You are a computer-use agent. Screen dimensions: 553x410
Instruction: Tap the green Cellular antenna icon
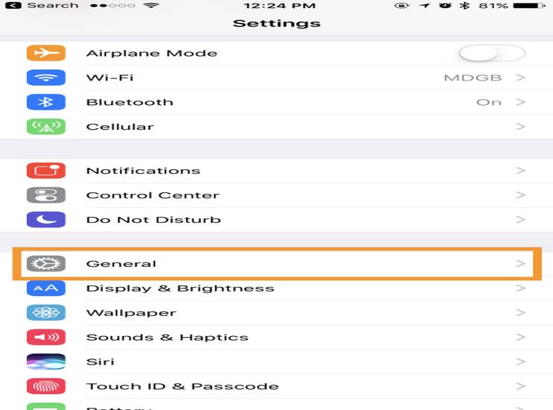click(x=46, y=127)
